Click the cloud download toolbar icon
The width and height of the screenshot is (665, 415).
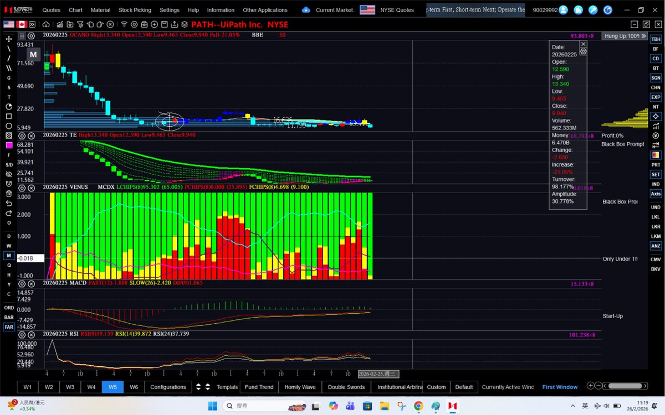point(45,24)
